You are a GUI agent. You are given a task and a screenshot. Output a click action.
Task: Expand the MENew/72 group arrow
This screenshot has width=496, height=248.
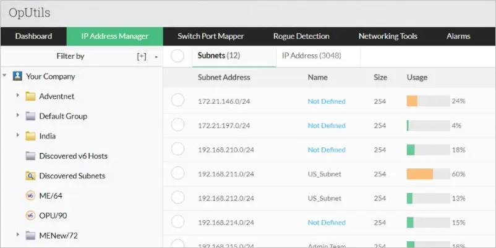[x=18, y=234]
